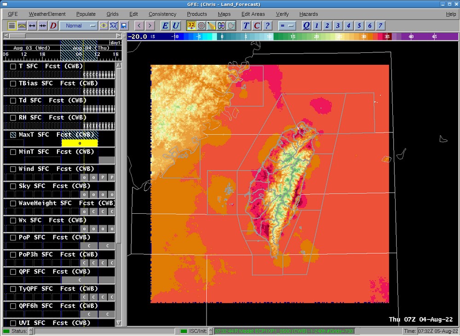The height and width of the screenshot is (336, 460).
Task: Open the Products menu
Action: pyautogui.click(x=197, y=14)
